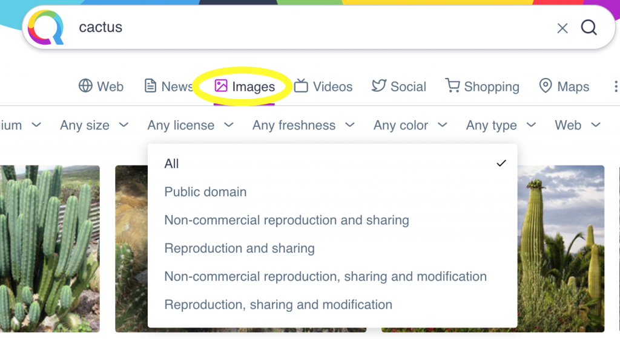
Task: Click the Shopping cart icon
Action: click(x=452, y=86)
